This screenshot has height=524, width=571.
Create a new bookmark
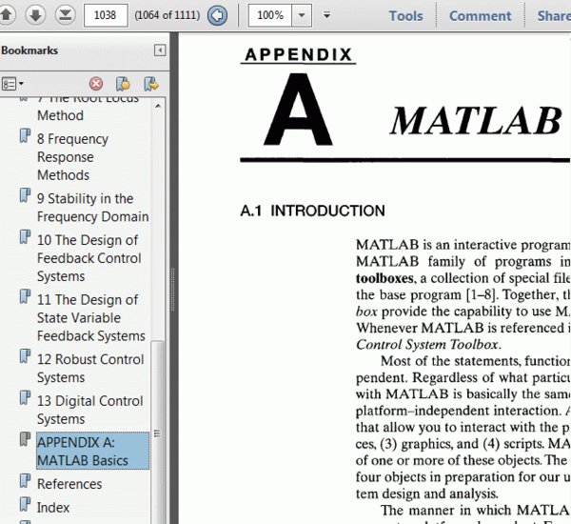[123, 84]
